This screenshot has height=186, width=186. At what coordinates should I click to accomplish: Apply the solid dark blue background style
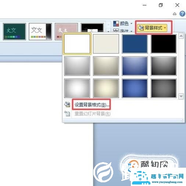[x=135, y=44]
